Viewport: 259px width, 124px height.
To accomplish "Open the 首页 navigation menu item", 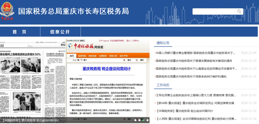I will [20, 32].
